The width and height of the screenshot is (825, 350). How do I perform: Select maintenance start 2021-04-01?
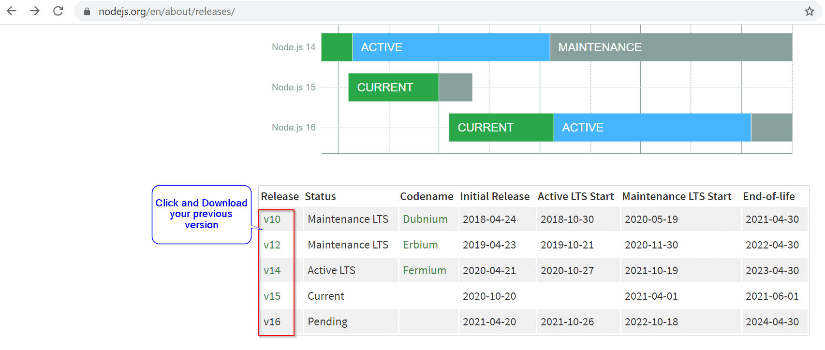(x=651, y=296)
